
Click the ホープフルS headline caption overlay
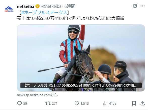(81, 85)
